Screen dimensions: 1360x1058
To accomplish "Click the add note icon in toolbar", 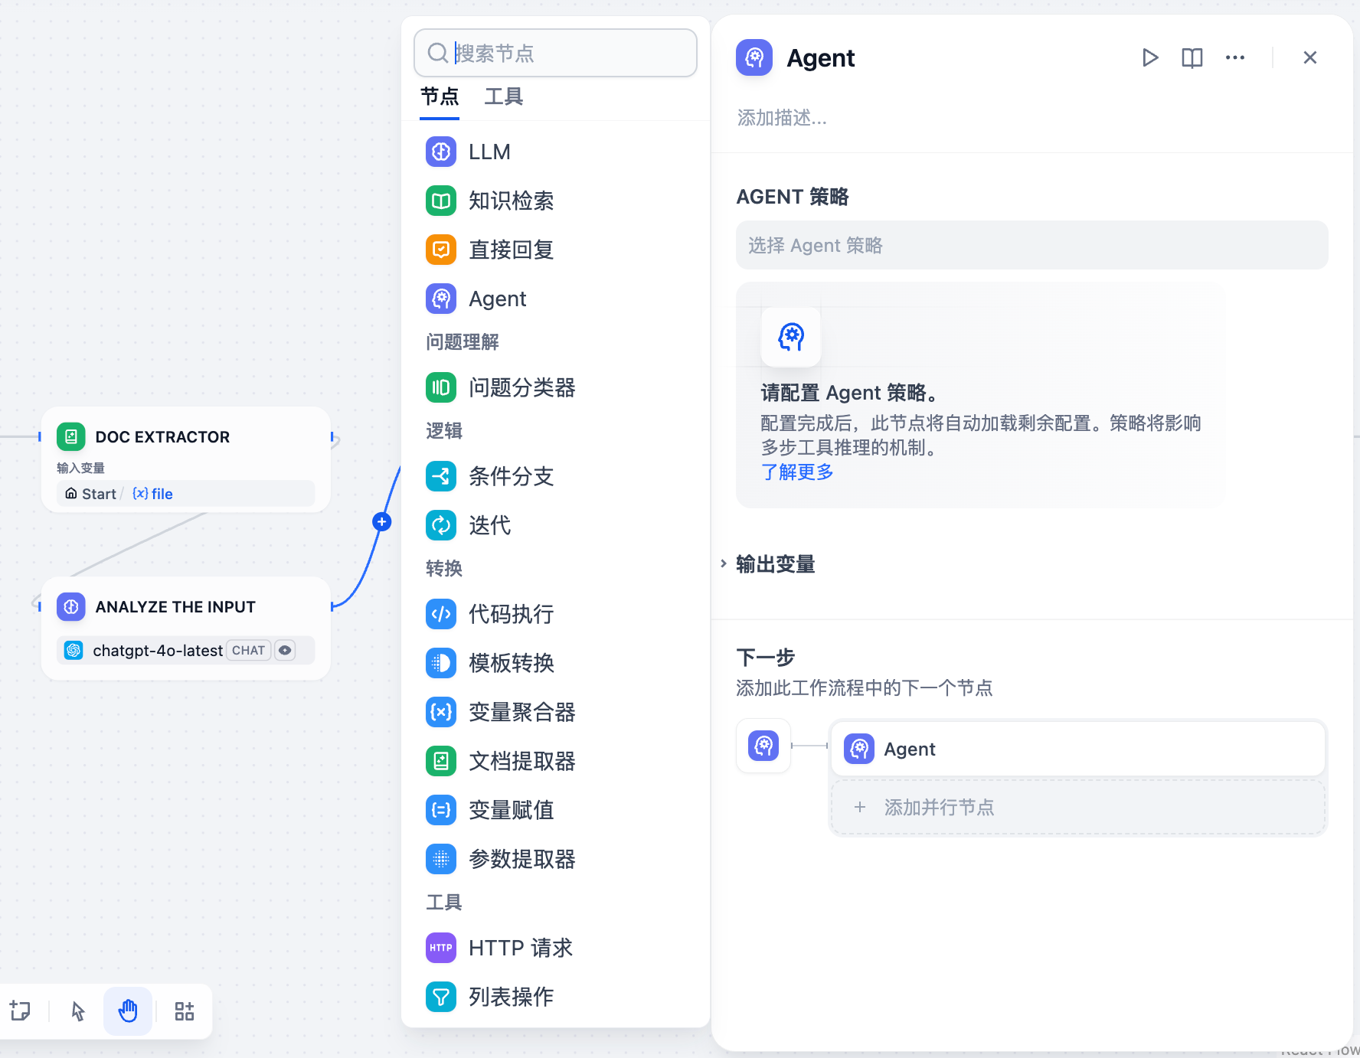I will [x=21, y=1011].
